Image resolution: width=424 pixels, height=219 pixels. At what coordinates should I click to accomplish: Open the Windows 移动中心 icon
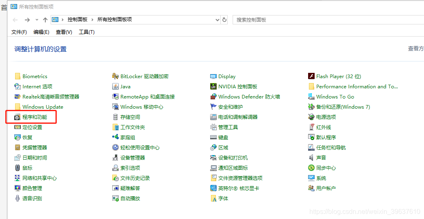[115, 107]
